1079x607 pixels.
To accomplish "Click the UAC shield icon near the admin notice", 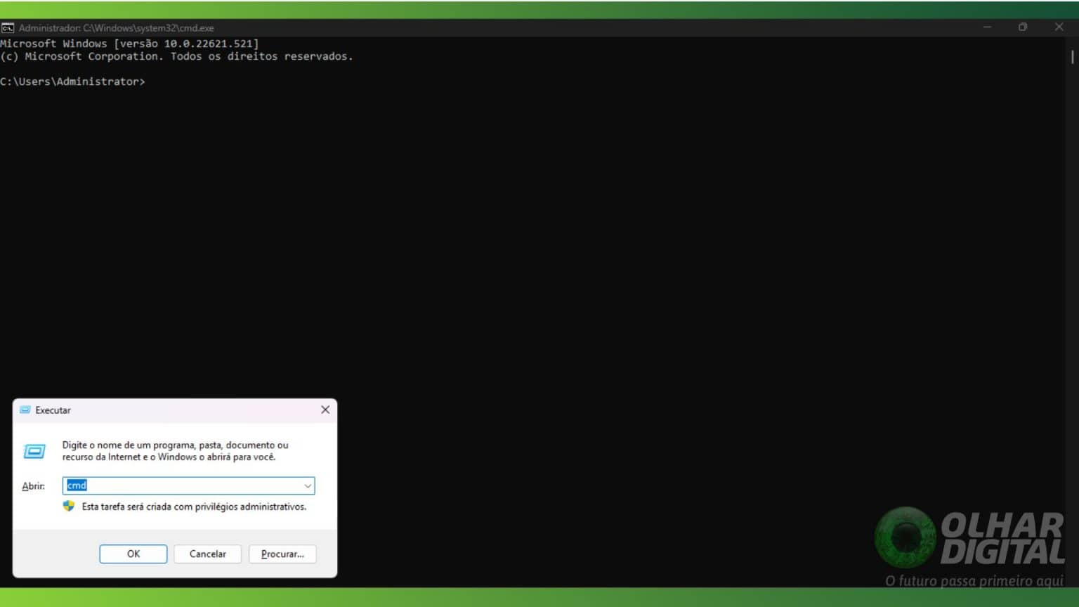I will [69, 506].
